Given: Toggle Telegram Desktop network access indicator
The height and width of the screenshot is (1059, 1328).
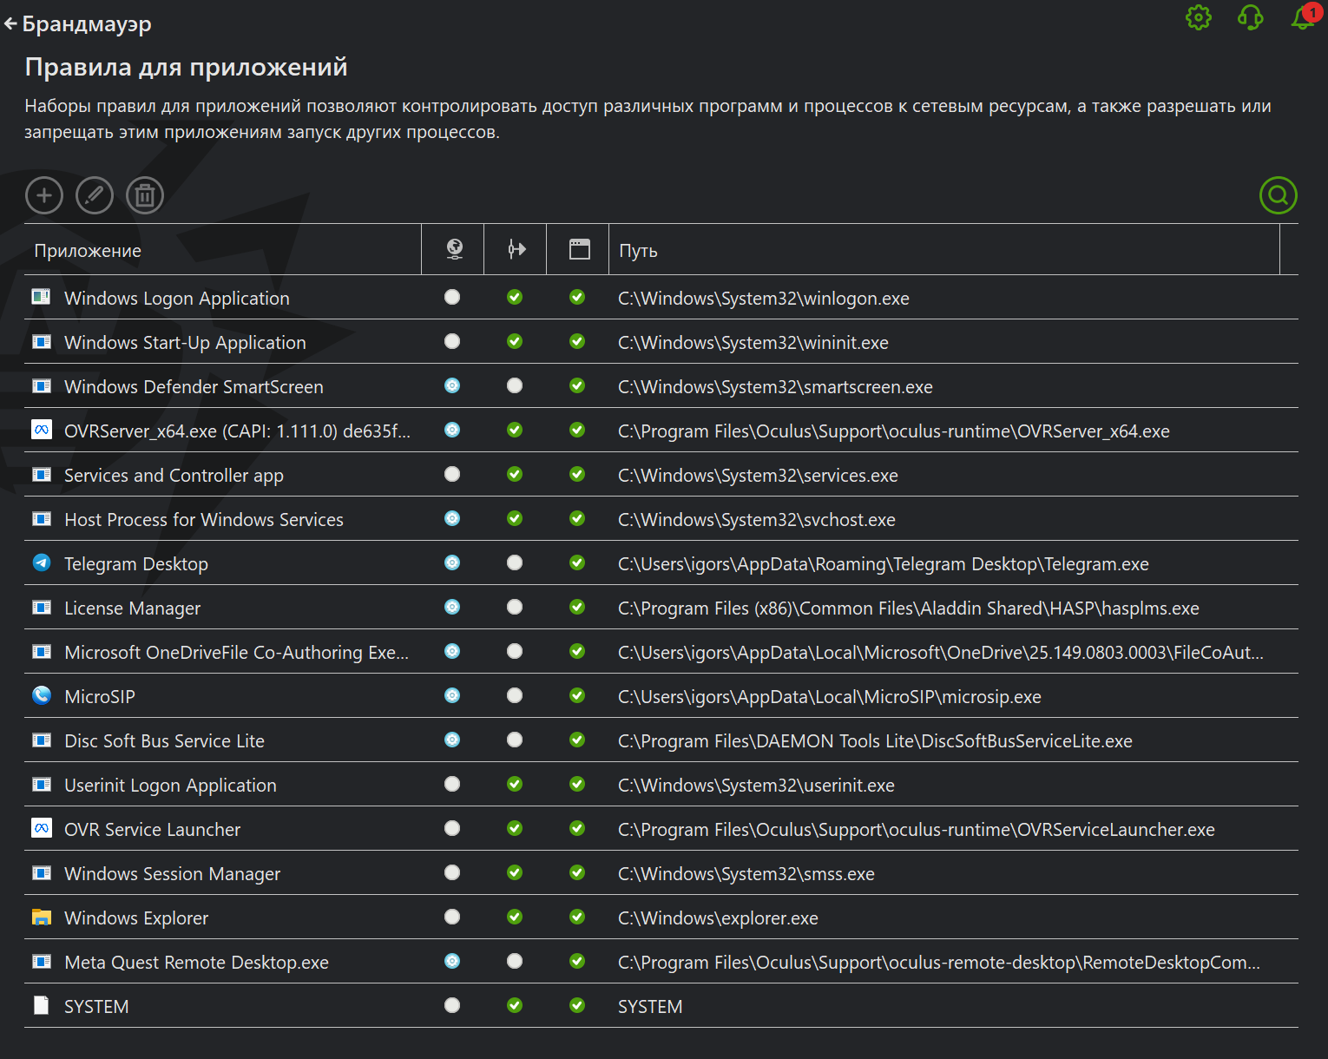Looking at the screenshot, I should 452,563.
